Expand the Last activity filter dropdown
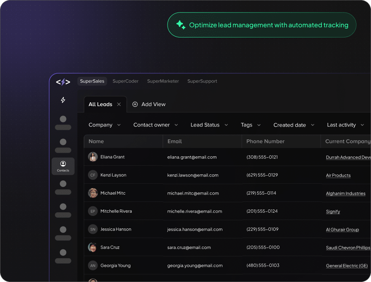Image resolution: width=371 pixels, height=282 pixels. (345, 125)
